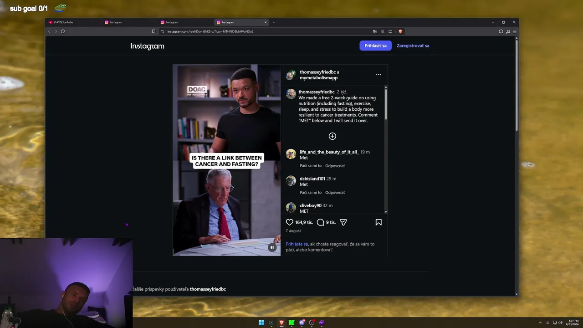
Task: Reload the Instagram page
Action: (x=63, y=31)
